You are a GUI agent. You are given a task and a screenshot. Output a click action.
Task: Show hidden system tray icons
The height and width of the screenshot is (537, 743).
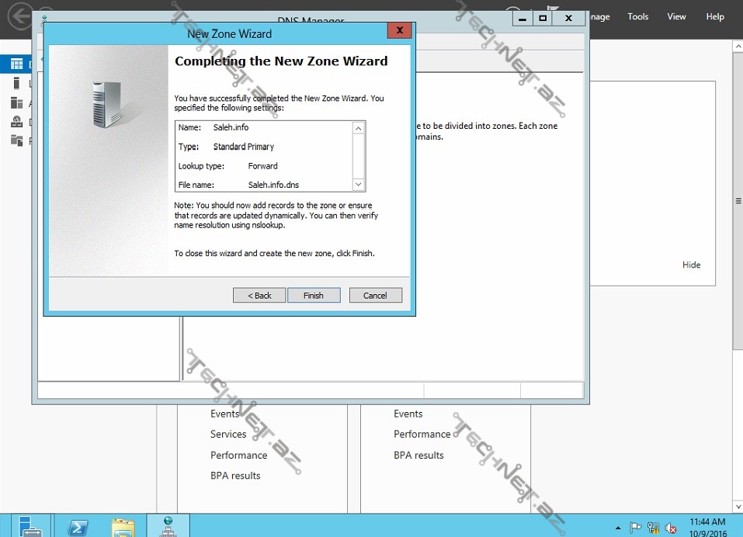[618, 527]
